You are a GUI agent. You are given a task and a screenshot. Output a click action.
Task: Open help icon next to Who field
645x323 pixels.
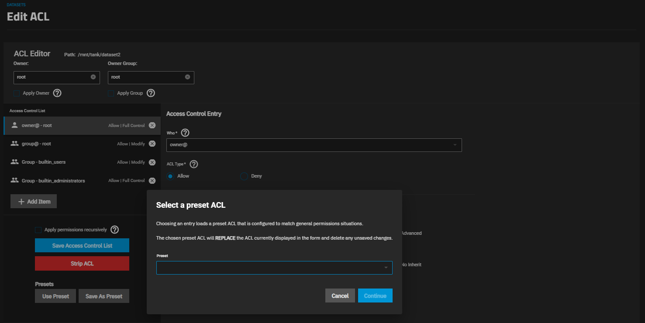click(185, 133)
